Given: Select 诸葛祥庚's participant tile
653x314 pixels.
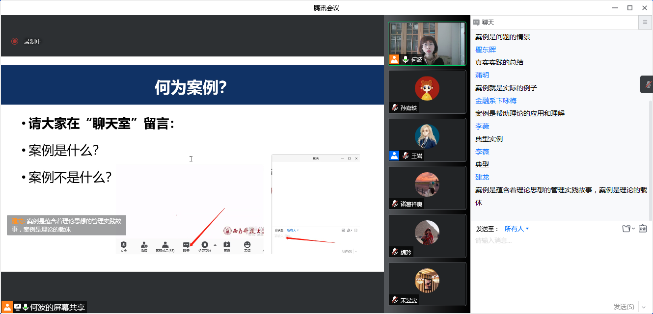Looking at the screenshot, I should (x=427, y=187).
